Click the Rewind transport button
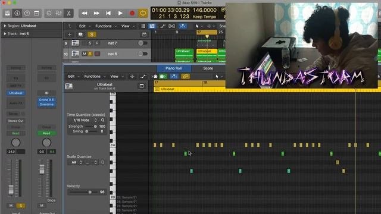 coord(85,13)
